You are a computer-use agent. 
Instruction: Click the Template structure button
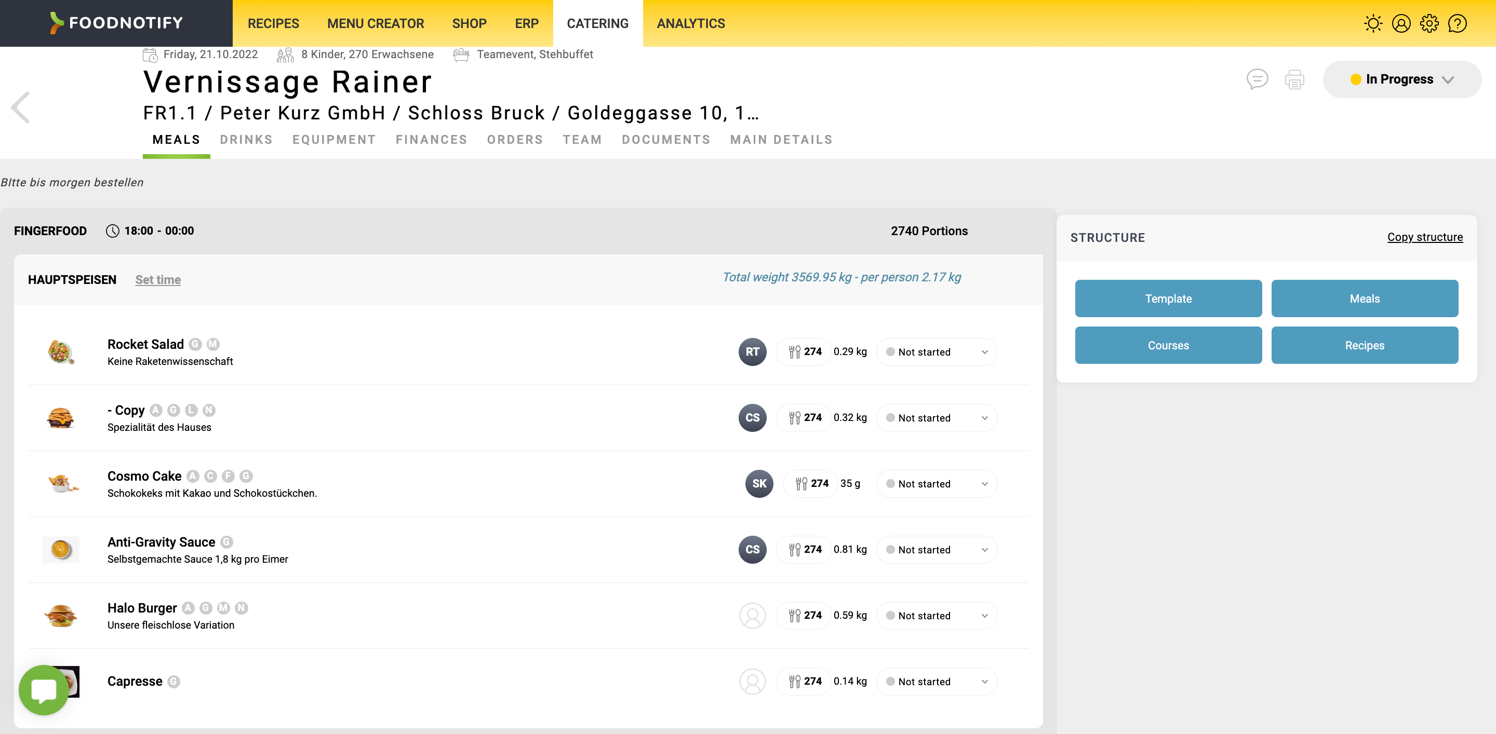(x=1169, y=298)
